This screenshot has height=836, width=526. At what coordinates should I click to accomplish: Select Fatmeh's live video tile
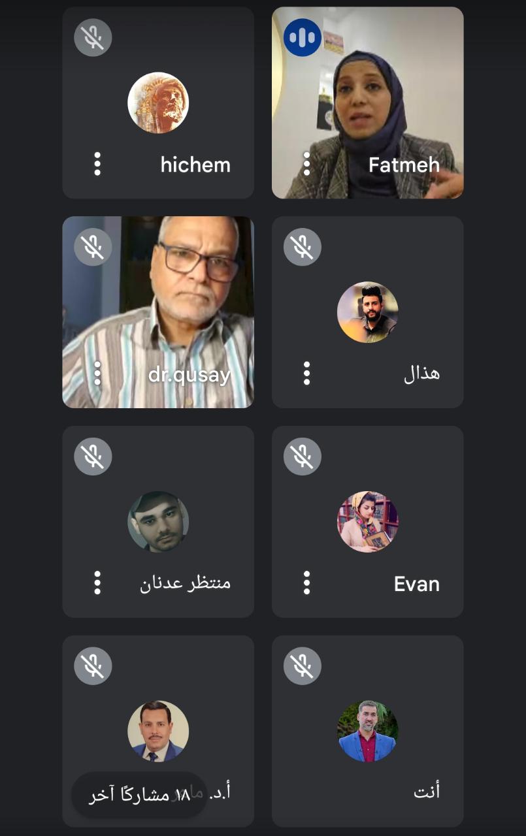368,103
